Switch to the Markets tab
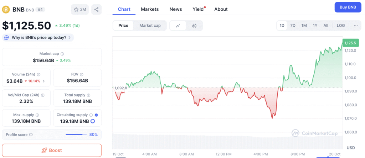The image size is (365, 158). tap(150, 9)
